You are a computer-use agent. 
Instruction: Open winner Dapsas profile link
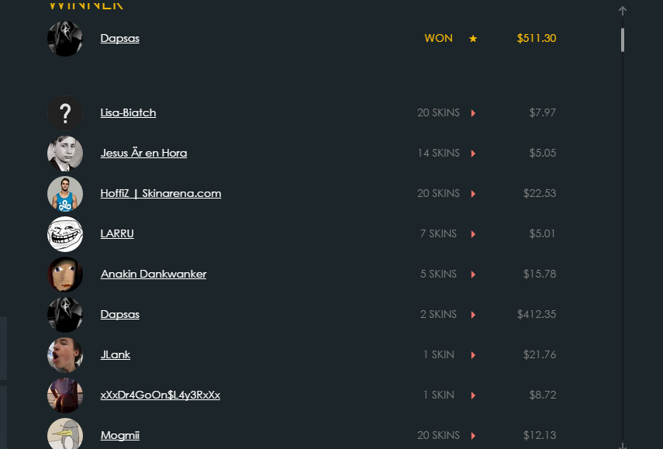(120, 39)
